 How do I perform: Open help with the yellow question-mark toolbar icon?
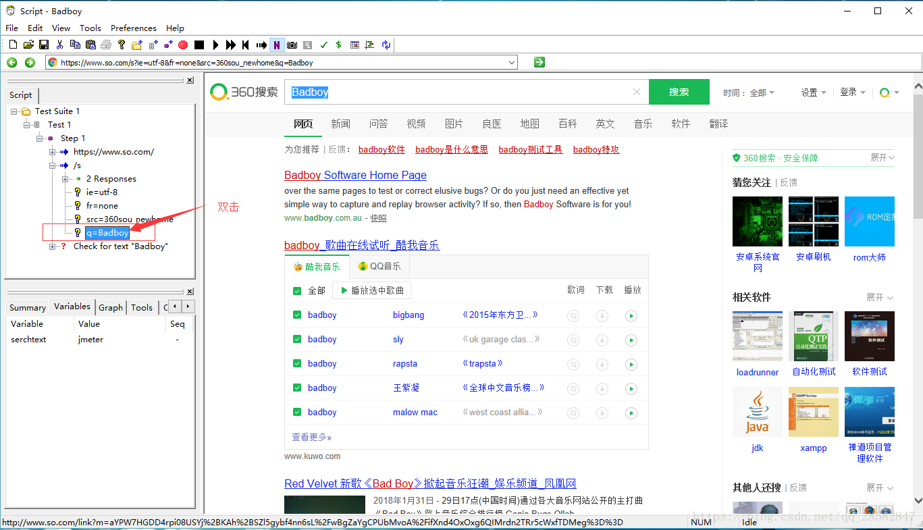(122, 45)
